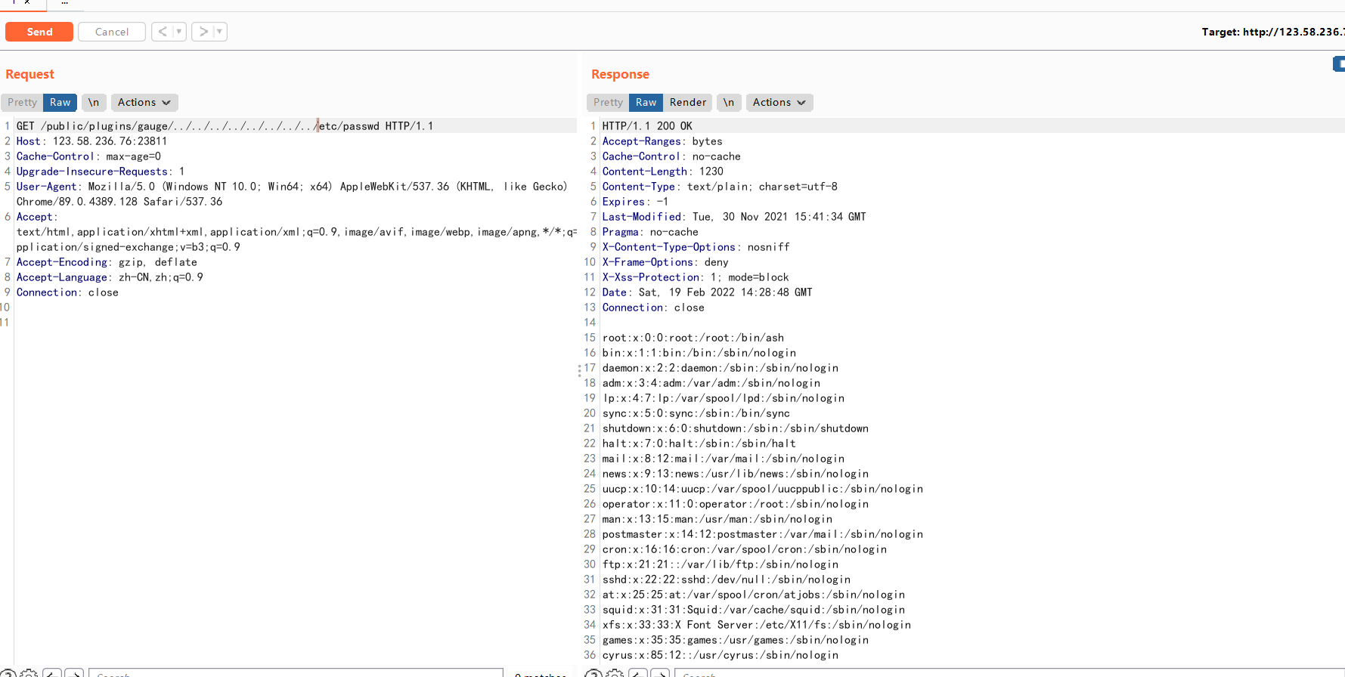Click the X-Content-Type-Options: nosniff header
The width and height of the screenshot is (1345, 677).
[696, 247]
